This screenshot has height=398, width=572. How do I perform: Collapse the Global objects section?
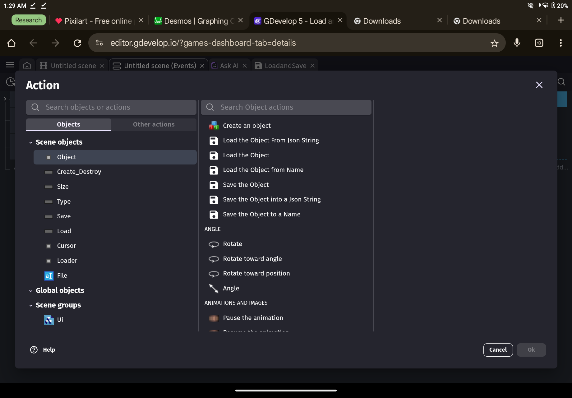pyautogui.click(x=31, y=291)
